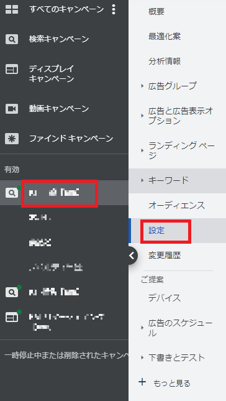Select the first blurred ad group under campaign

40,218
